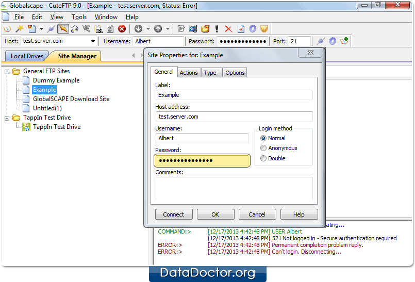Screen dimensions: 415x282
Task: Open the Upload options dropdown arrow
Action: click(168, 28)
